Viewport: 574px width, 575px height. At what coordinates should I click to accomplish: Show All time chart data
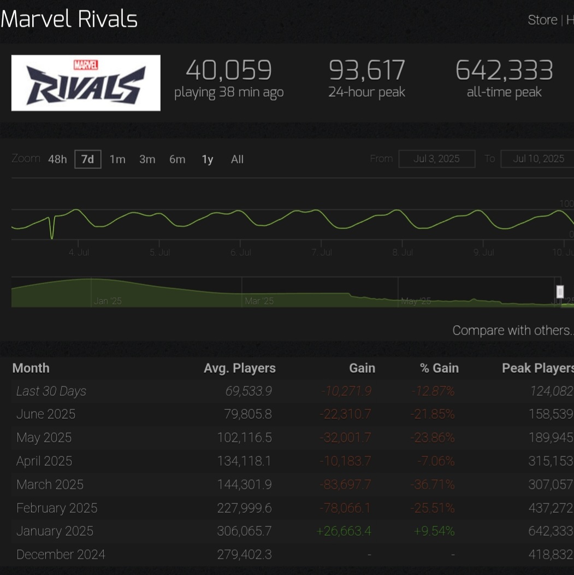pos(238,159)
